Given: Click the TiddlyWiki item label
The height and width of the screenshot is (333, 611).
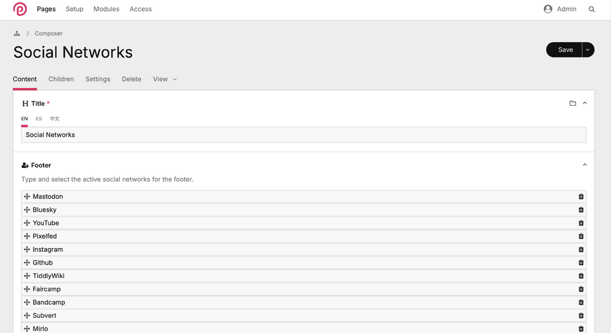Looking at the screenshot, I should click(x=49, y=276).
